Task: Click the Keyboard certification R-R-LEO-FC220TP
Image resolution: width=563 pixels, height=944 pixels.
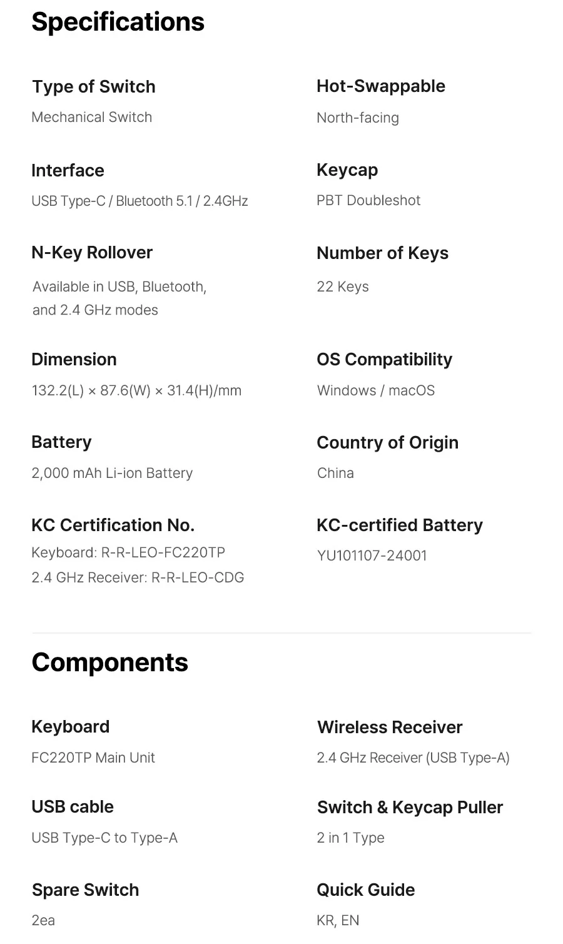Action: pos(128,552)
